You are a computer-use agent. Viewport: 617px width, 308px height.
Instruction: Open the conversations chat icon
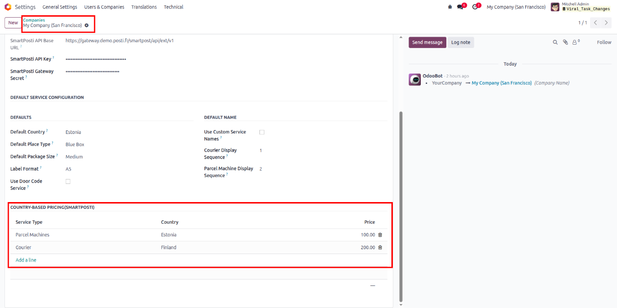coord(460,7)
